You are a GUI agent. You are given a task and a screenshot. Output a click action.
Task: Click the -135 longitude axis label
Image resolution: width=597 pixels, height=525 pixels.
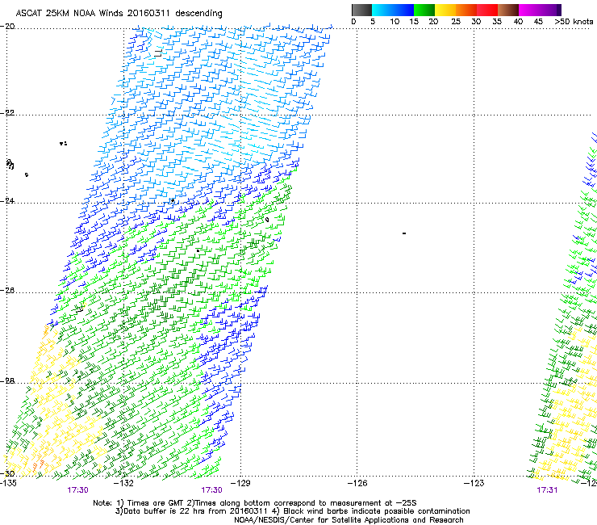click(8, 483)
